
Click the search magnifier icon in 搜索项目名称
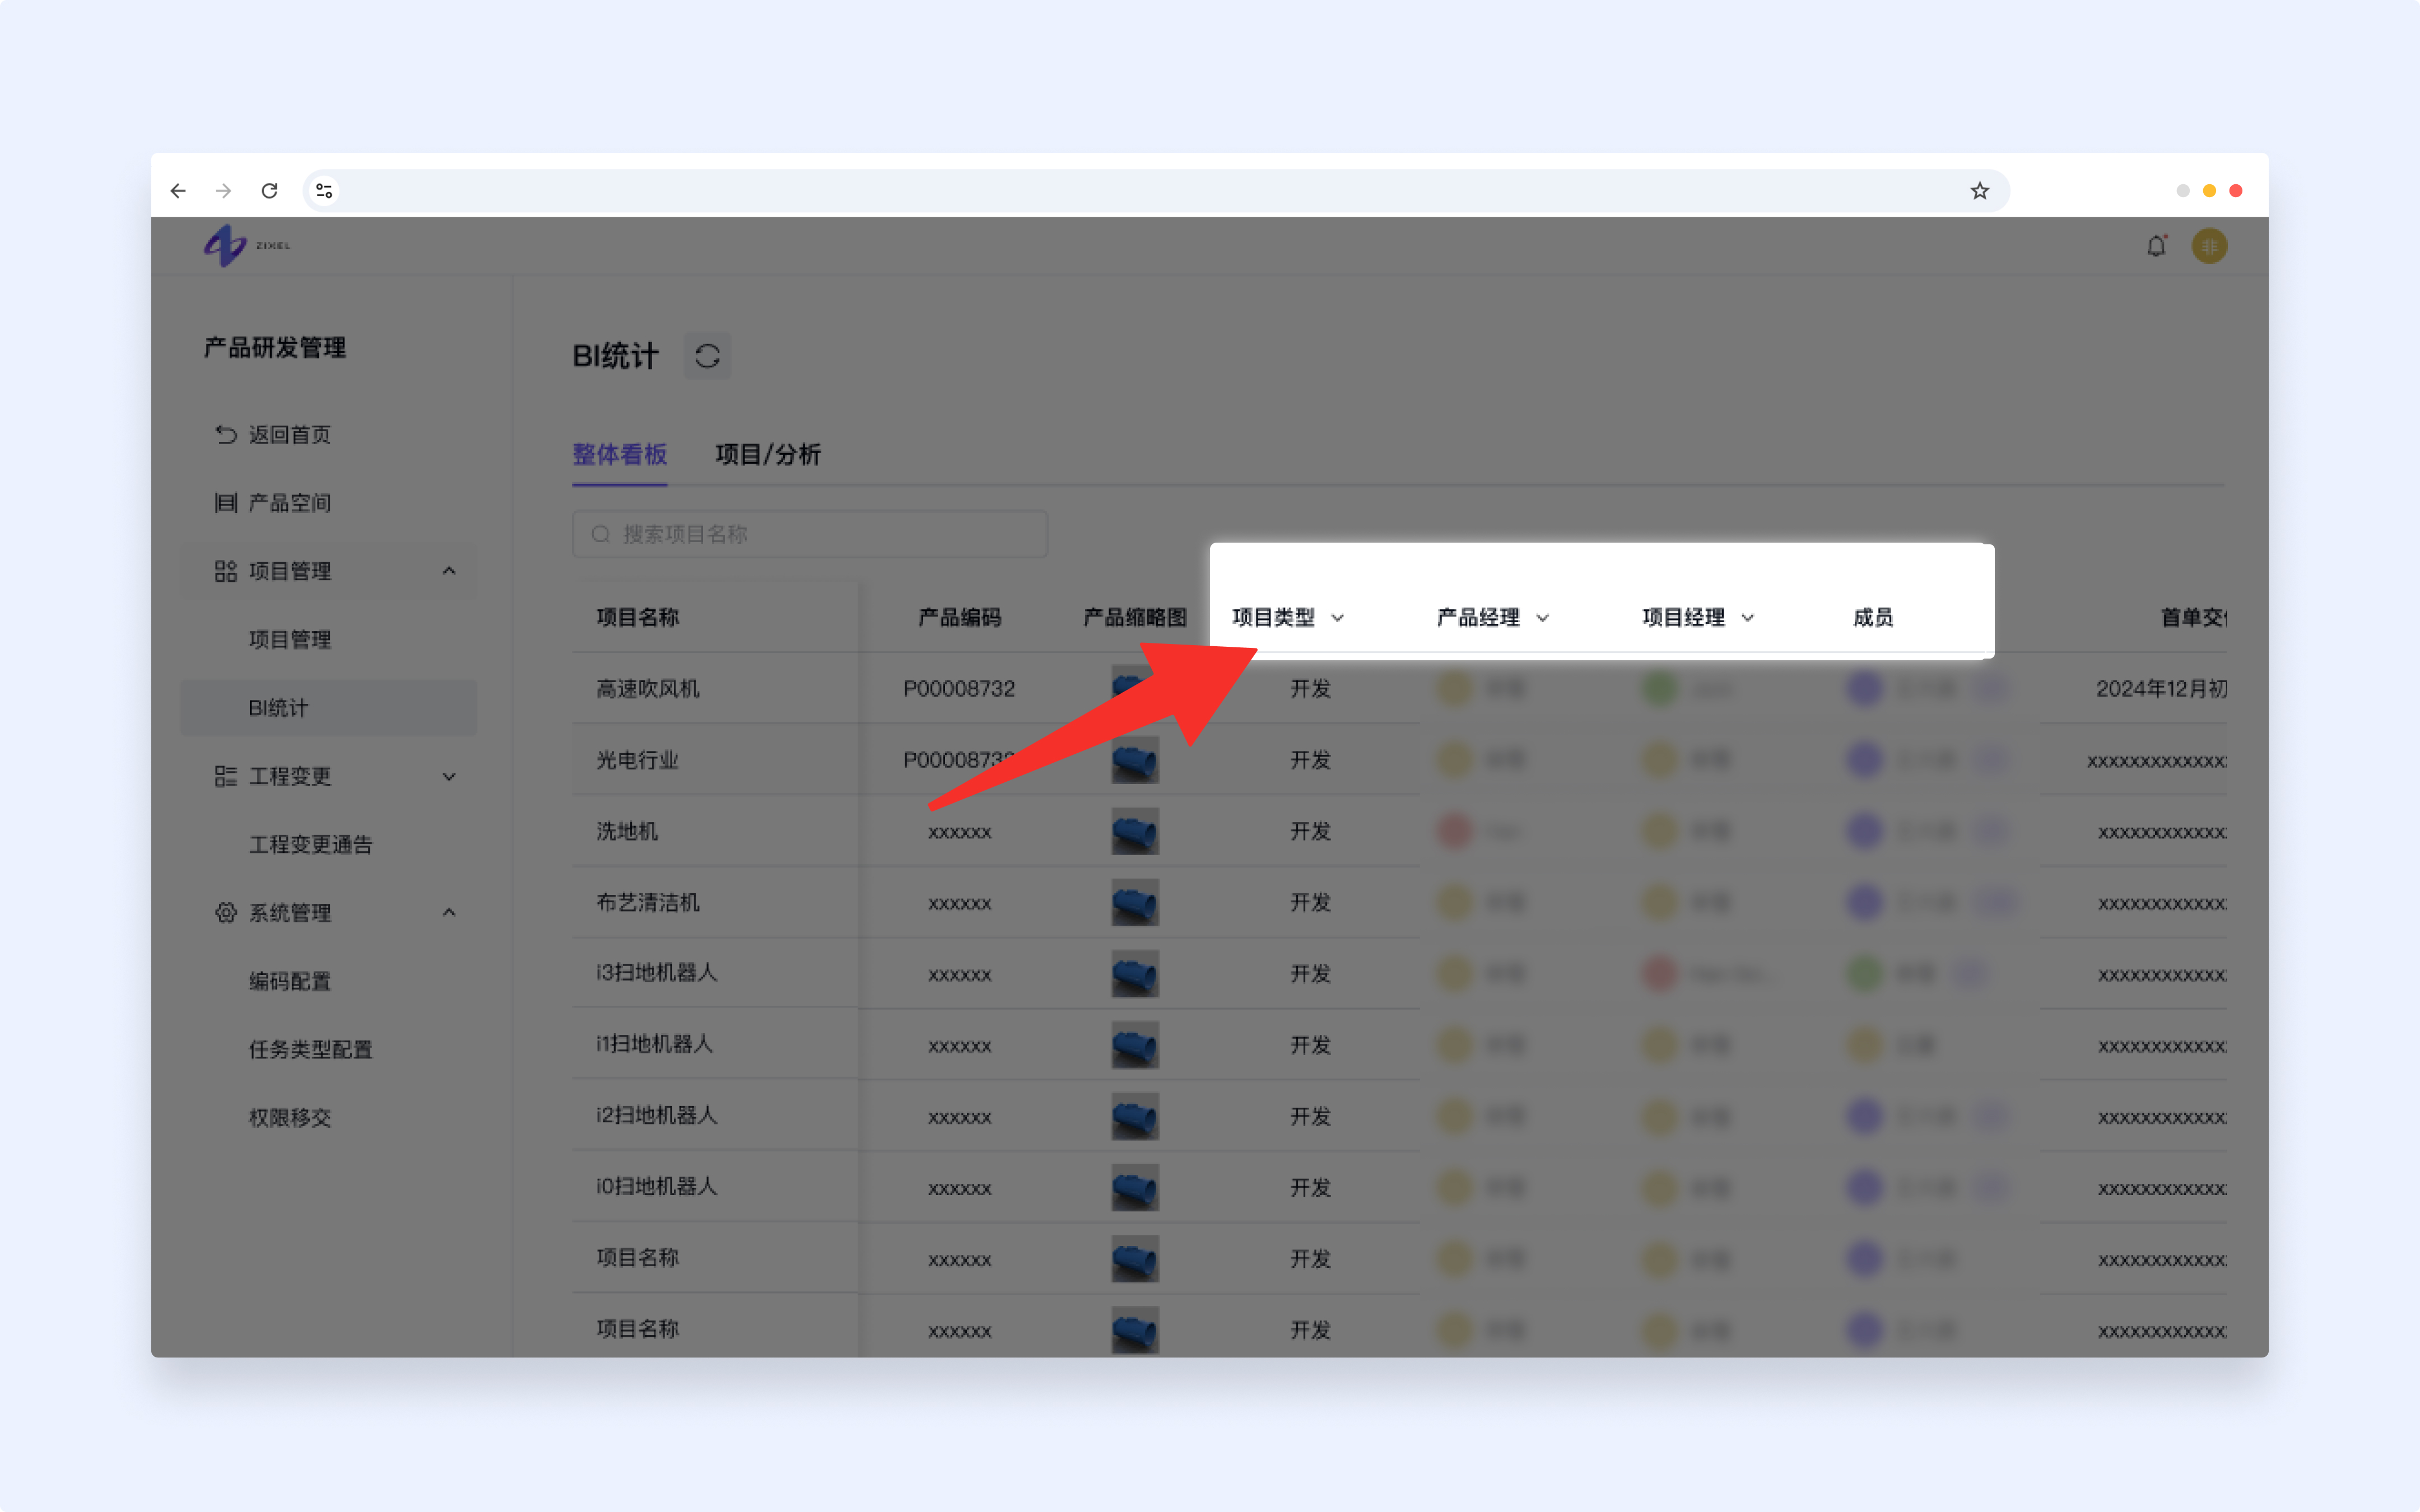click(601, 535)
